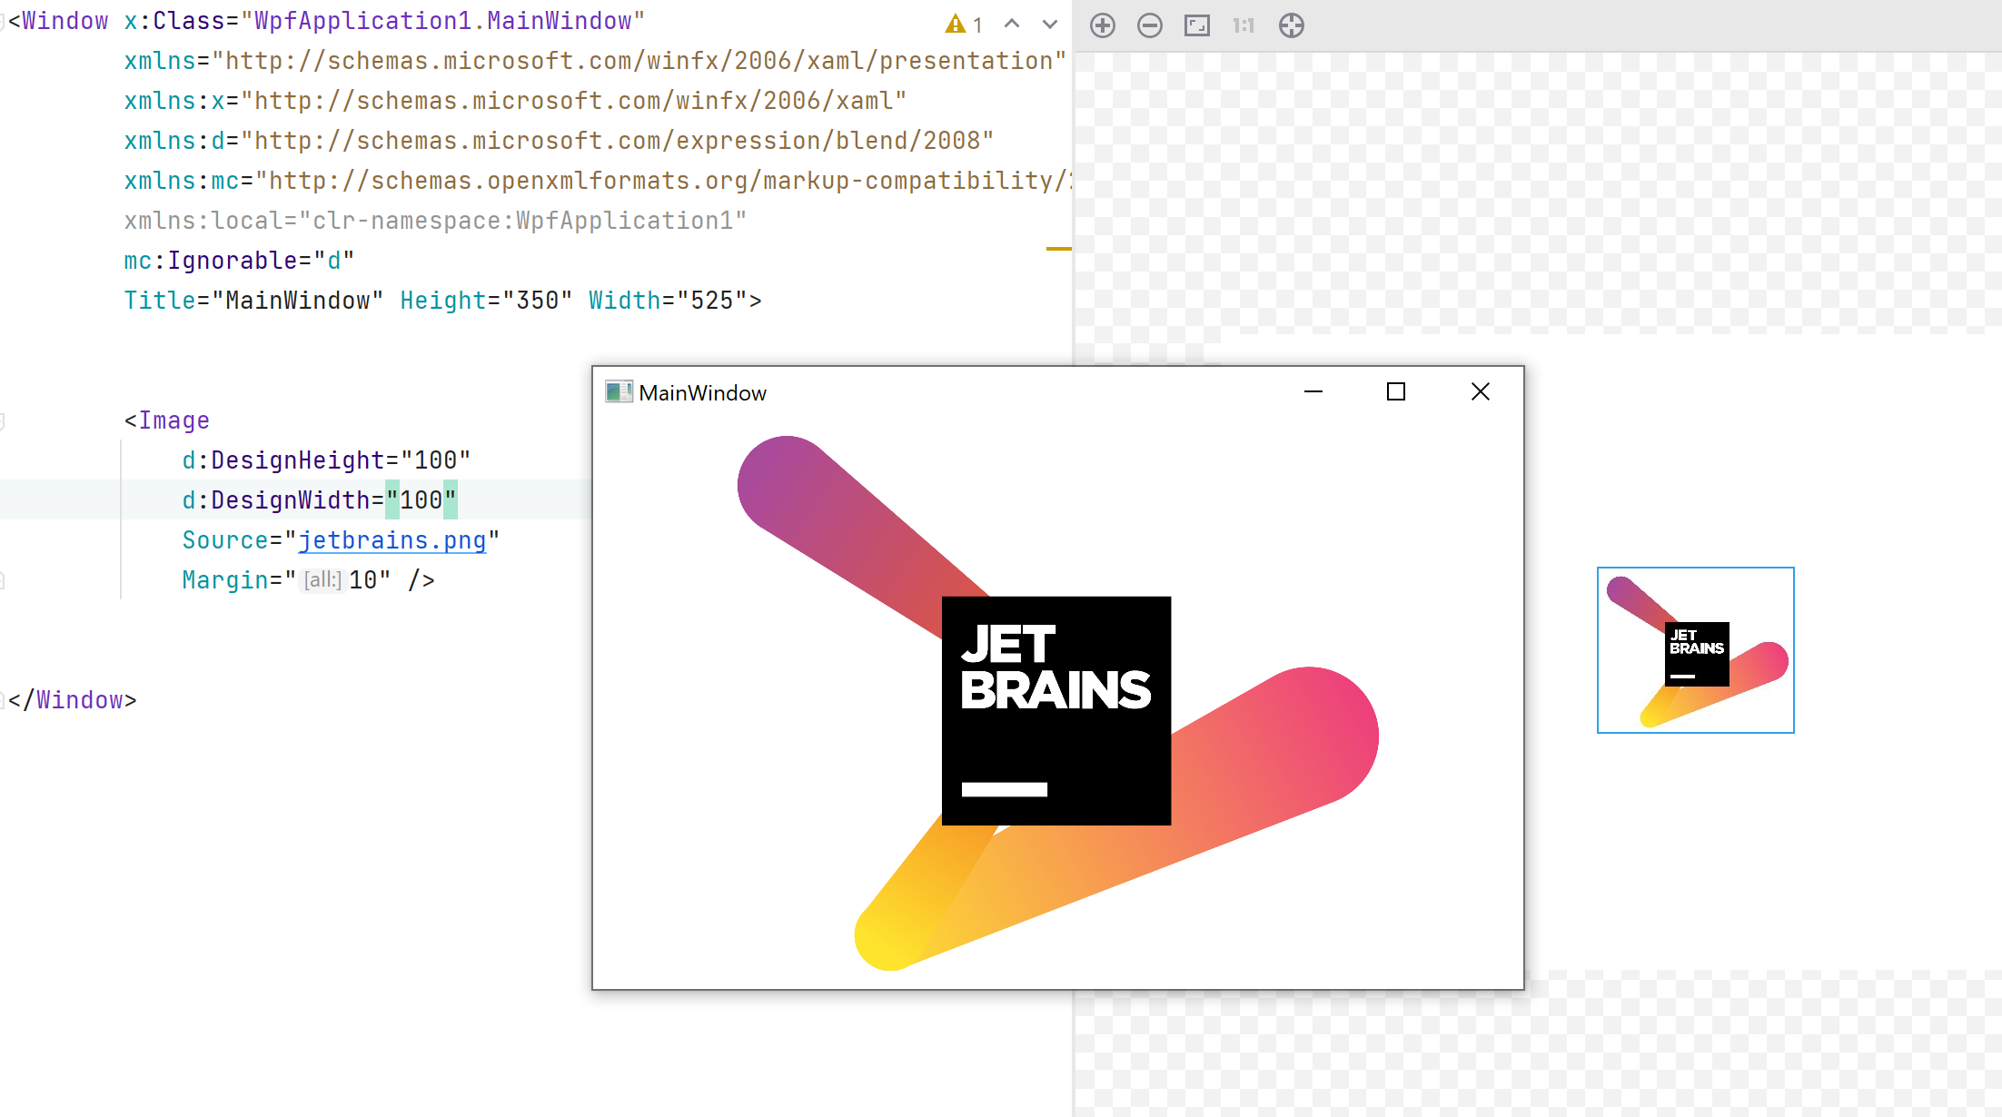2002x1117 pixels.
Task: Click the closing Window tag fold marker
Action: [x=3, y=700]
